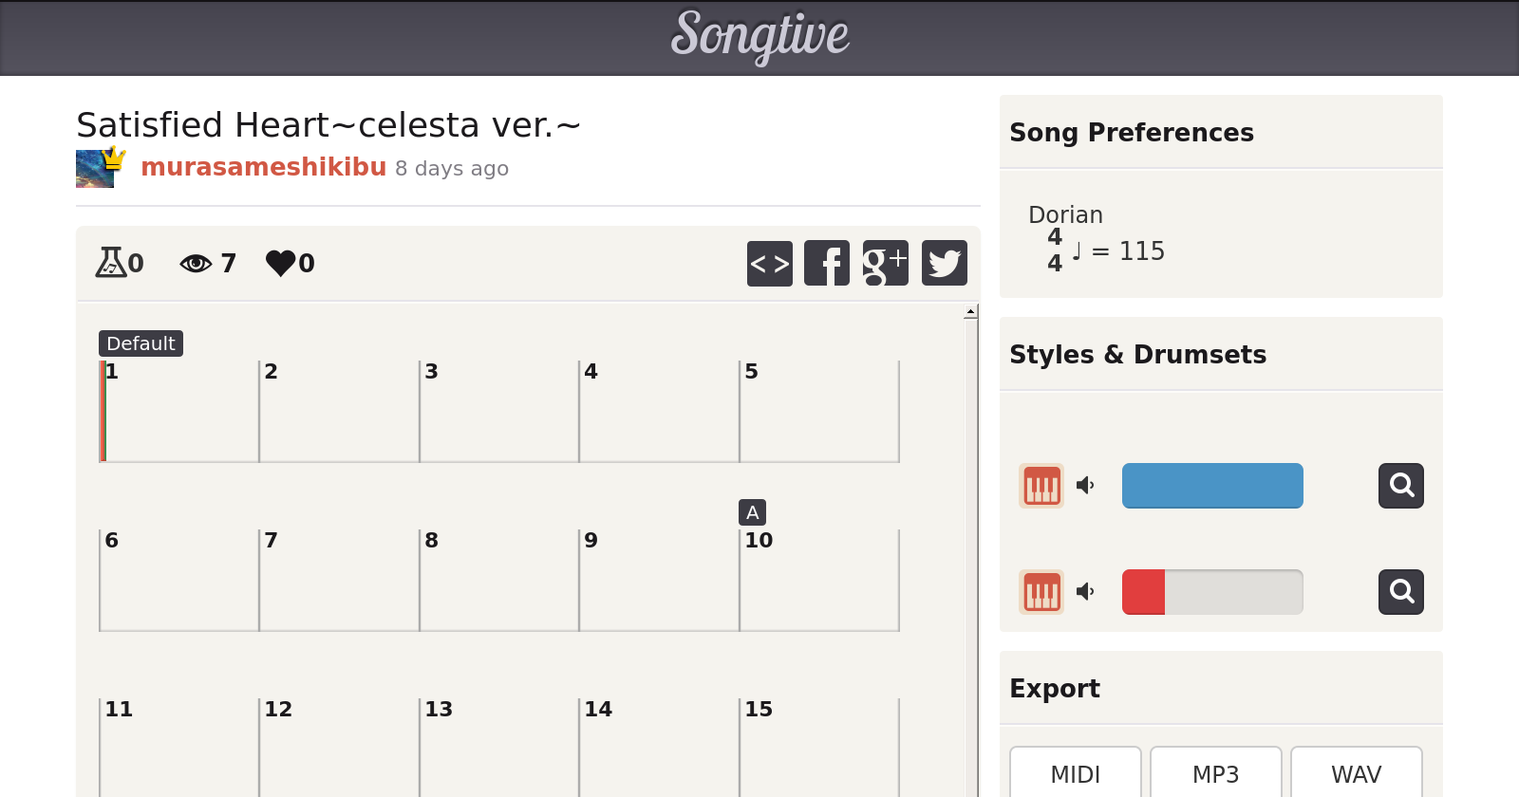The height and width of the screenshot is (797, 1519).
Task: Click the views eye icon
Action: (196, 263)
